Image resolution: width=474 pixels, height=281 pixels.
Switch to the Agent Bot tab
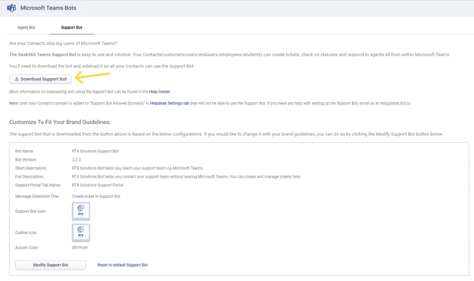pos(26,27)
